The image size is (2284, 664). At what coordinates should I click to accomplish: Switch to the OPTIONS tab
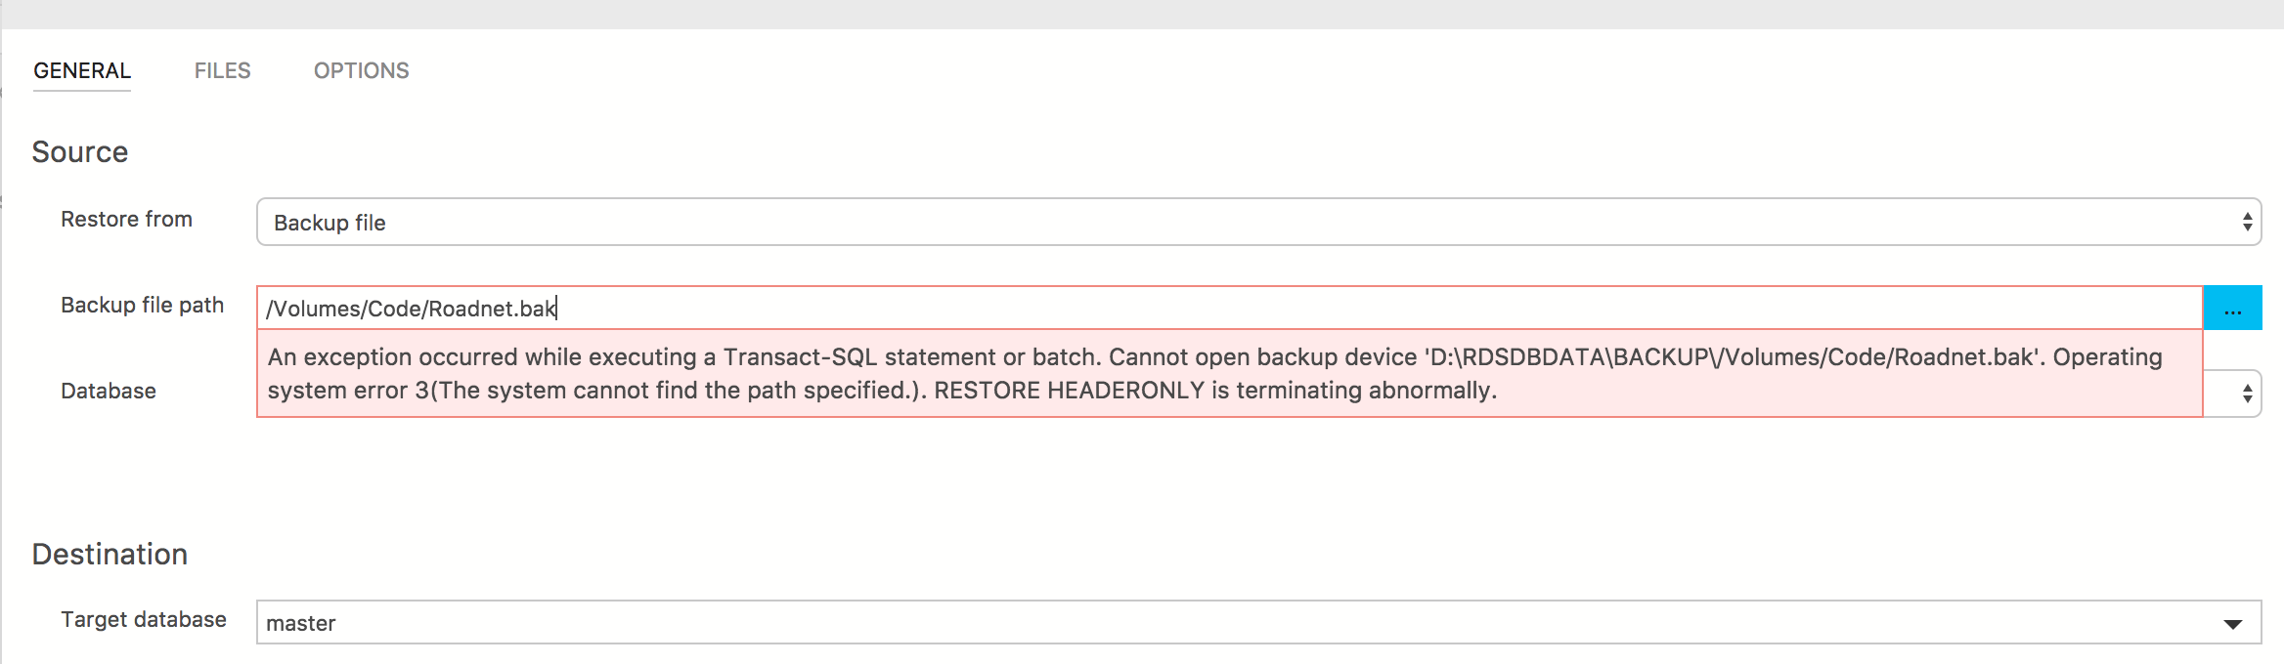(x=361, y=69)
